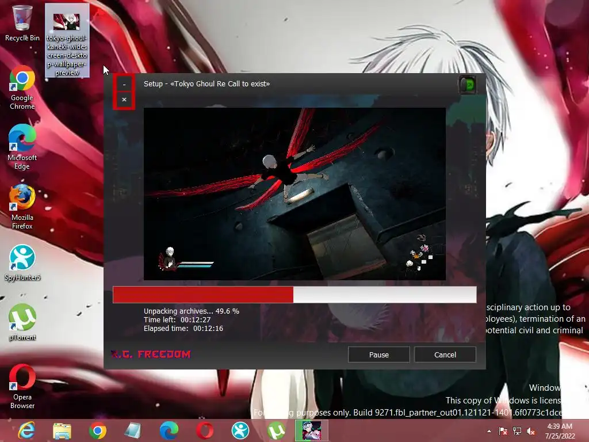Select the SpyHunter5 desktop shortcut
Viewport: 589px width, 442px height.
pos(22,262)
